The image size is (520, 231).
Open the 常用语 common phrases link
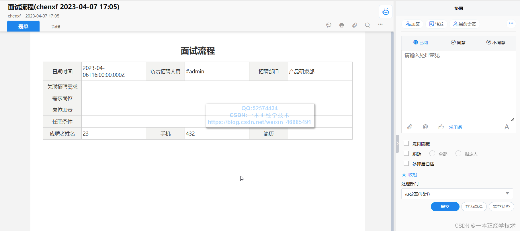(x=455, y=127)
